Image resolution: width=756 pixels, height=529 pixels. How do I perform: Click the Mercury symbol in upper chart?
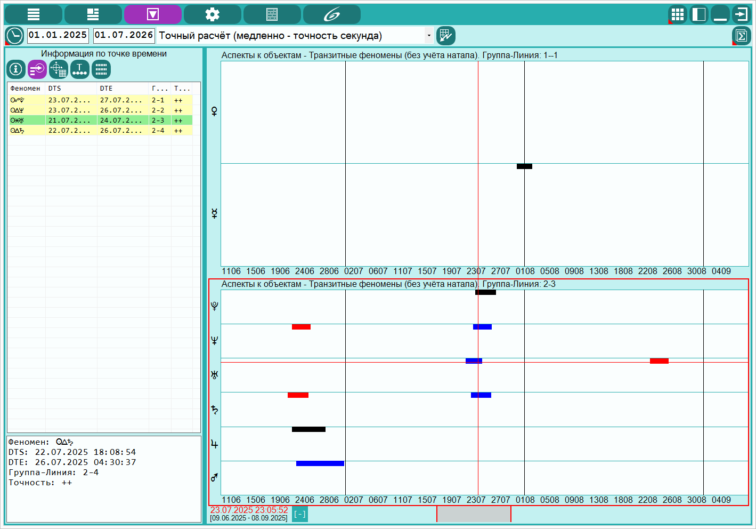214,214
